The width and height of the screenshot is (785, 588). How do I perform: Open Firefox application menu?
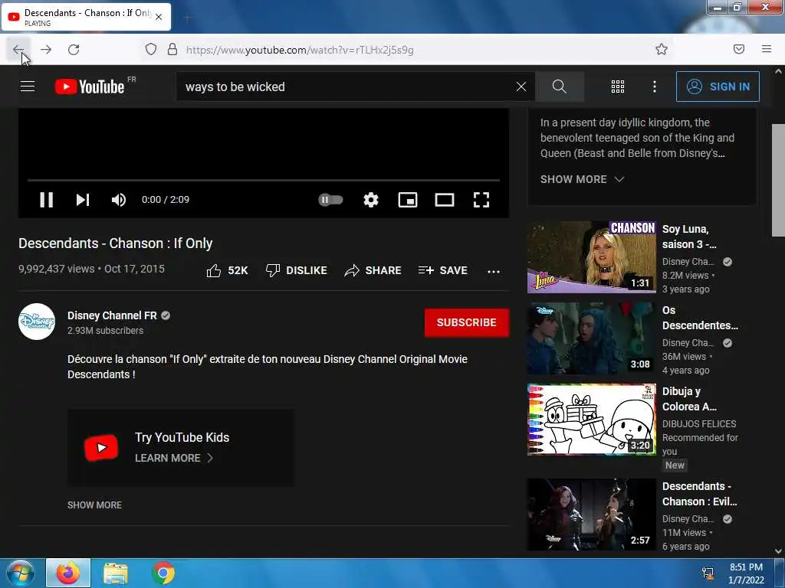[x=767, y=49]
